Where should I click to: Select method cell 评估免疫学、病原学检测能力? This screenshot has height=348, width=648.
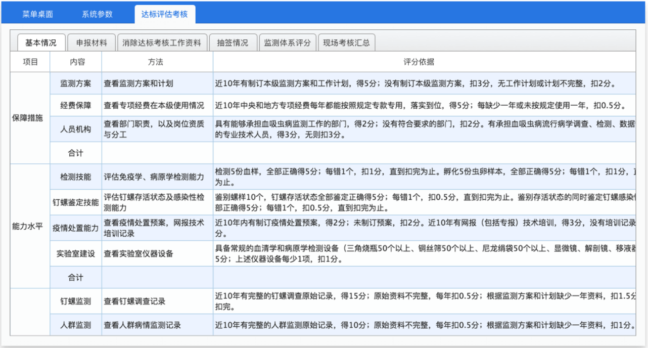click(x=157, y=177)
